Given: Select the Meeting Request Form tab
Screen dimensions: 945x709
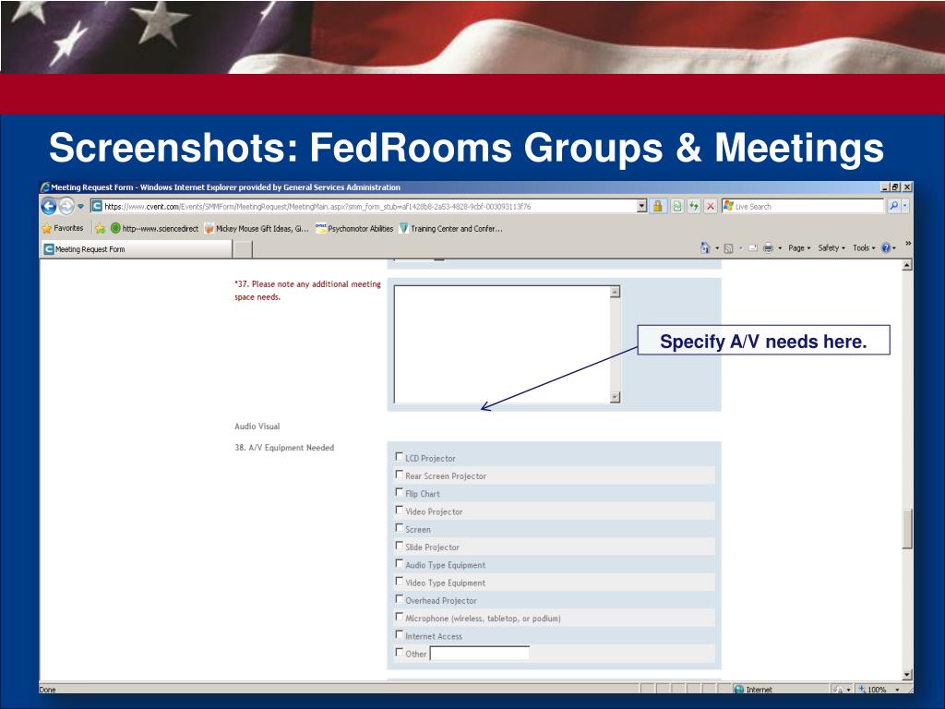Looking at the screenshot, I should (x=137, y=249).
